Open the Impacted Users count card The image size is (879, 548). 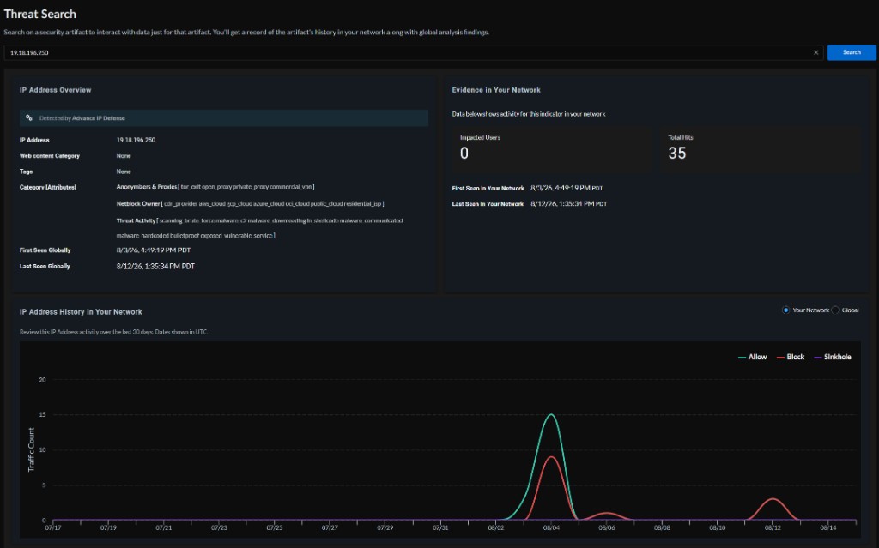click(552, 148)
